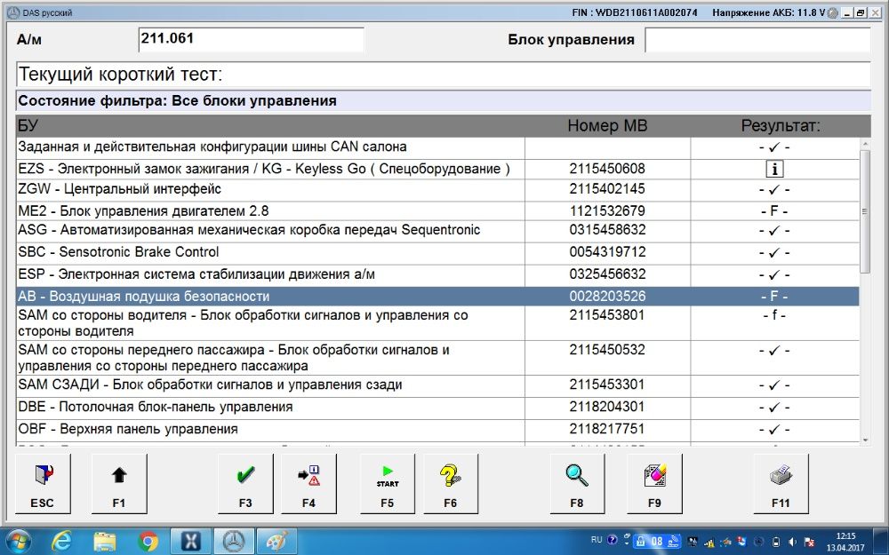Open the F4 fault info button
The image size is (889, 555).
(308, 484)
